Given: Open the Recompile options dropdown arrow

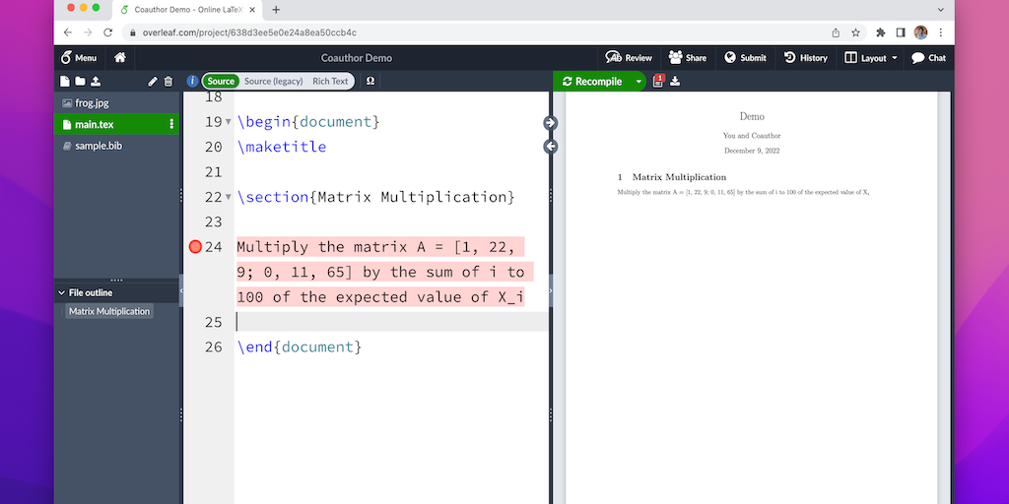Looking at the screenshot, I should (x=639, y=82).
